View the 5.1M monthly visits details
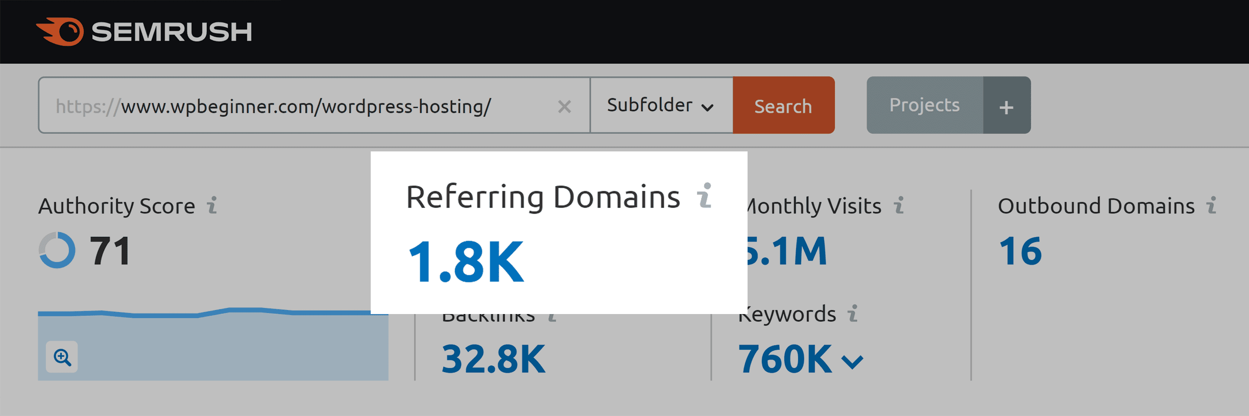The width and height of the screenshot is (1249, 416). coord(786,251)
